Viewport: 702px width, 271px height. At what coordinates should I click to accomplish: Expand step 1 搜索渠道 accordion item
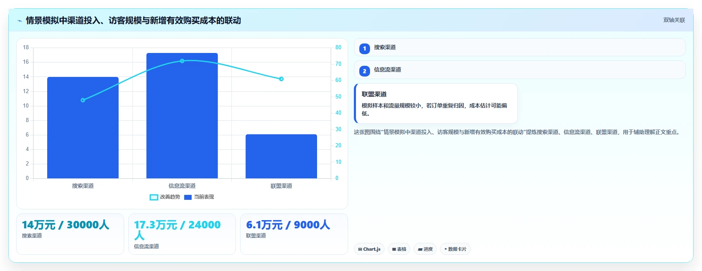pyautogui.click(x=519, y=47)
